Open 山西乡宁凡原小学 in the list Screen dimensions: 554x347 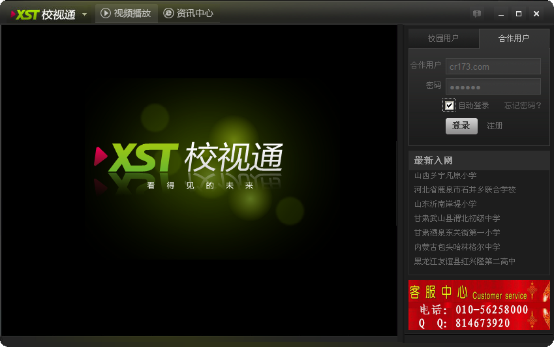point(446,175)
